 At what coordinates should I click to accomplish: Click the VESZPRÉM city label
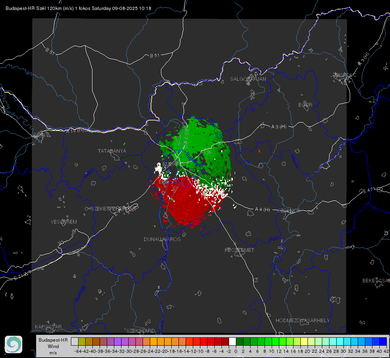tap(64, 222)
